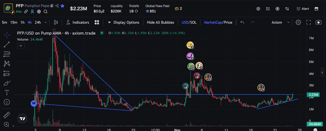
Task: Click the red-ringed trader bubble
Action: coord(197,76)
